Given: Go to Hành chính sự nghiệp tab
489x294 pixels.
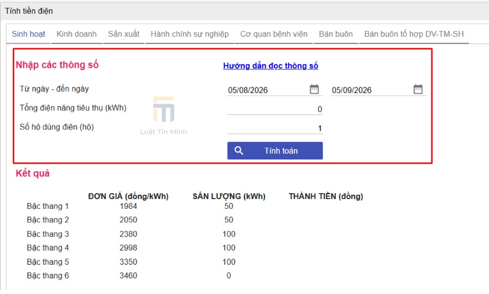Looking at the screenshot, I should coord(190,34).
